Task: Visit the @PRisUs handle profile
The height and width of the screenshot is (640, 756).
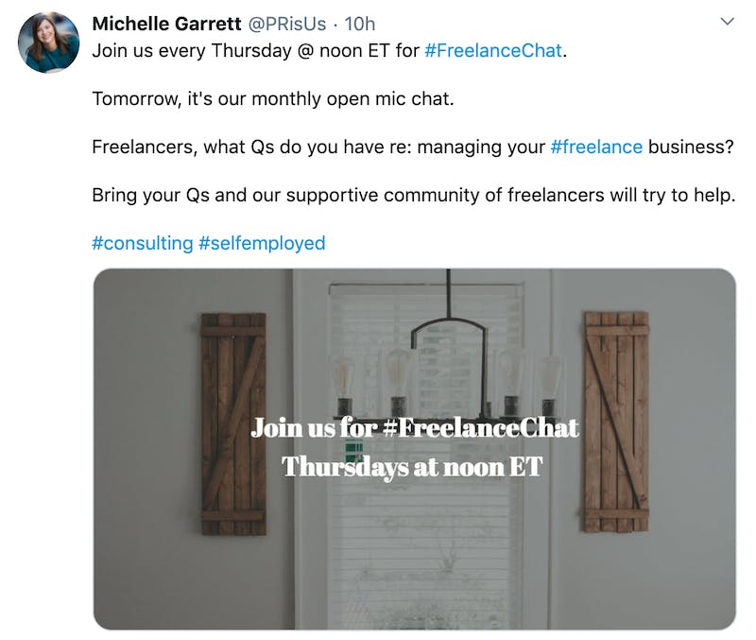Action: [x=287, y=24]
